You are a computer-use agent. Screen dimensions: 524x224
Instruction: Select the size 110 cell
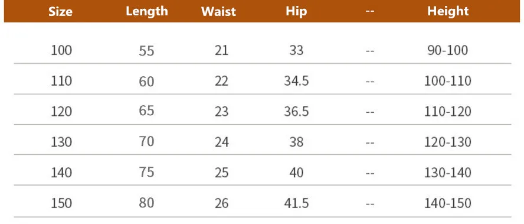click(61, 81)
